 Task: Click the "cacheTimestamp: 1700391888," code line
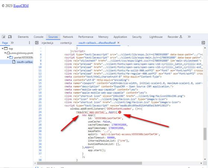pos(108,125)
